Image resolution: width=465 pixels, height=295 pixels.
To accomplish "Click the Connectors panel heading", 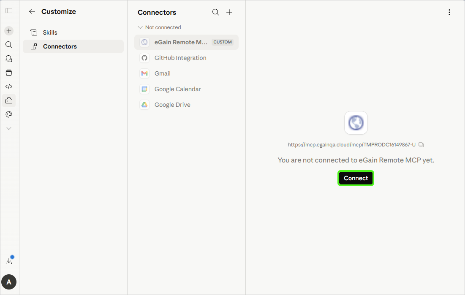I will click(157, 13).
